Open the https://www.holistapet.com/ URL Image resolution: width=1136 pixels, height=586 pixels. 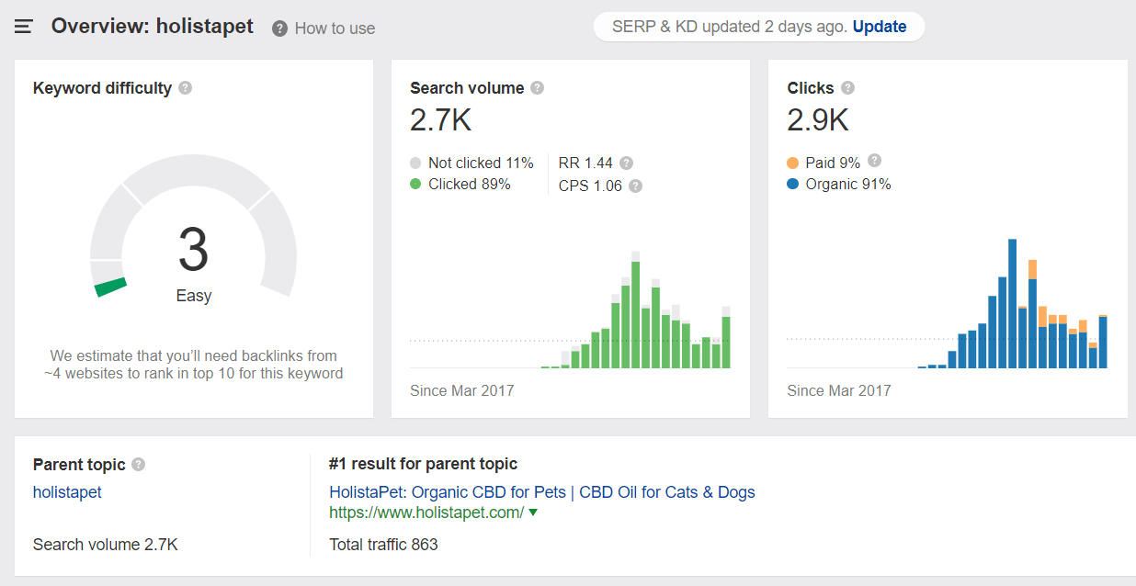426,513
